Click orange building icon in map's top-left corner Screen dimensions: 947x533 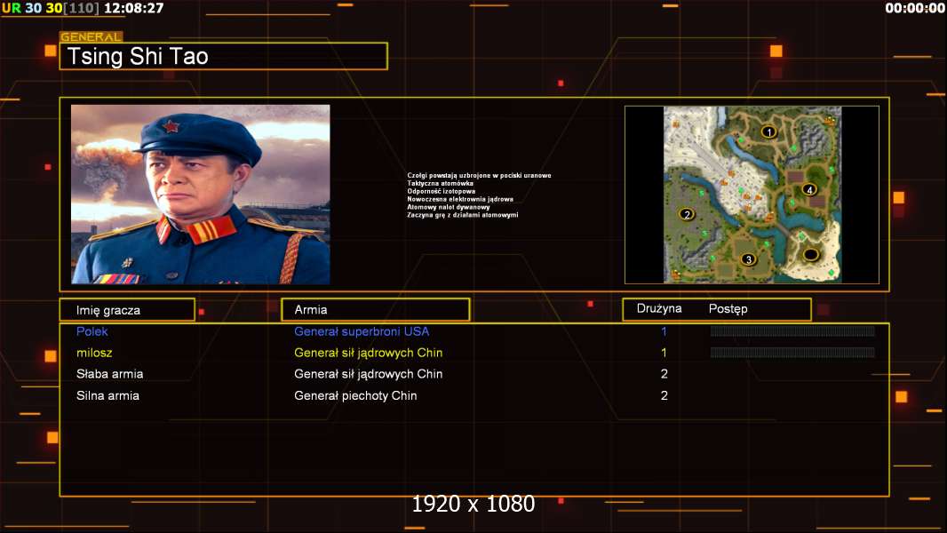point(676,124)
